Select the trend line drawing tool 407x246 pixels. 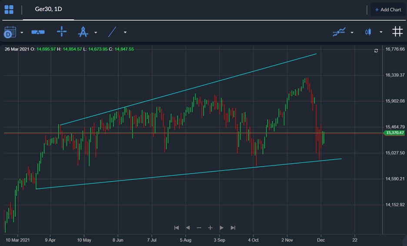click(112, 32)
